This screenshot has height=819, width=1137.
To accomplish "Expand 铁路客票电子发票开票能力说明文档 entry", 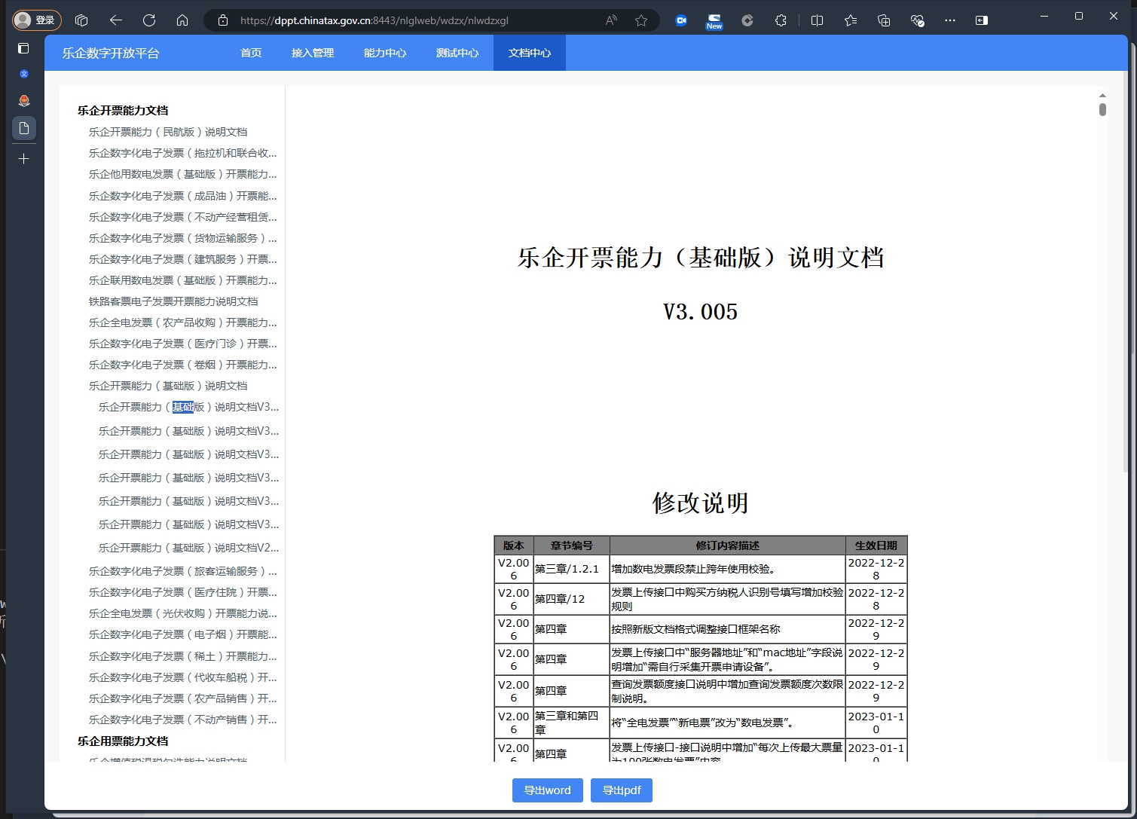I will click(173, 301).
